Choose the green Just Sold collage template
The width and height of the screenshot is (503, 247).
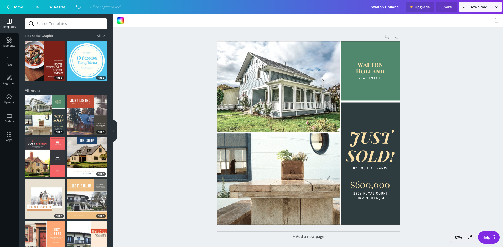(x=45, y=115)
